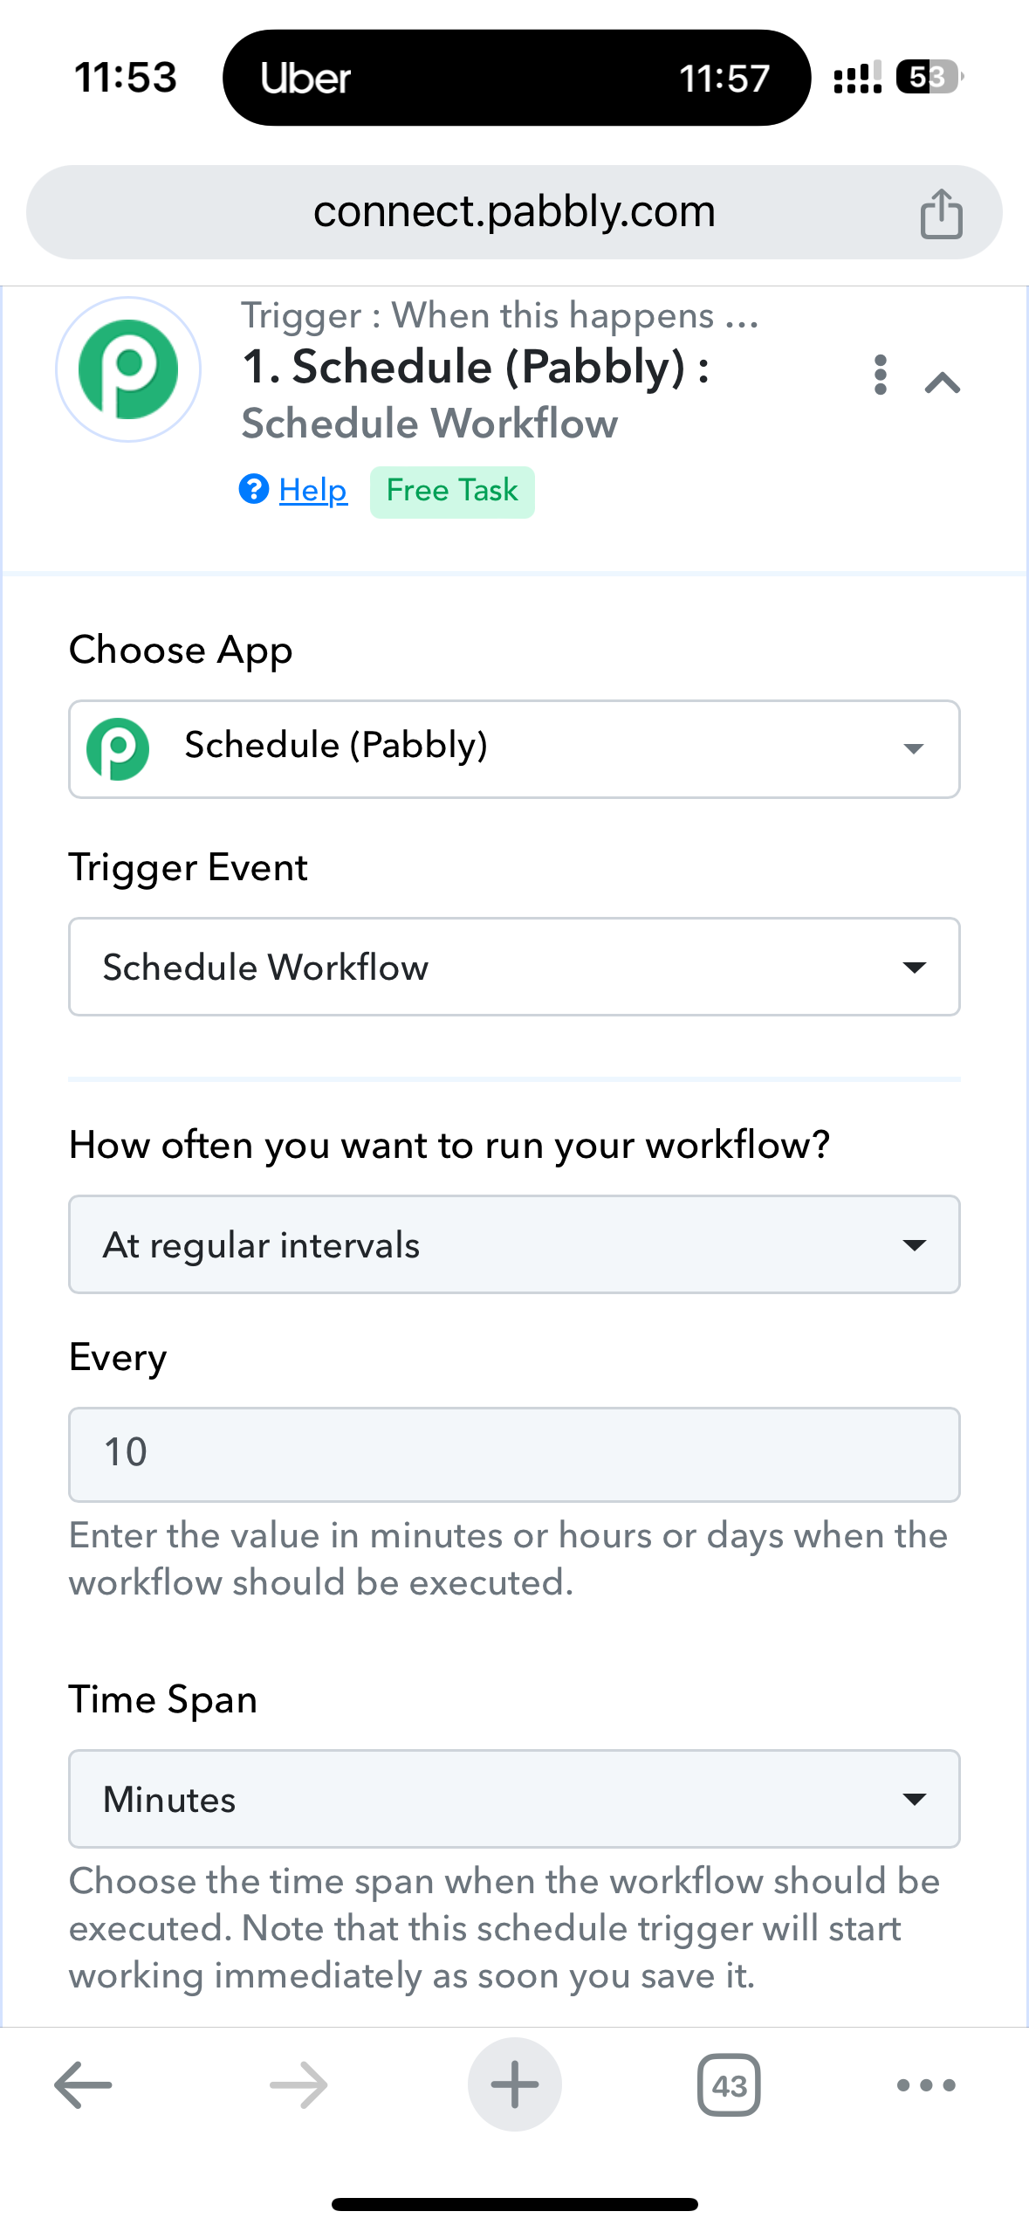Click the blue question mark help icon
The width and height of the screenshot is (1029, 2232).
point(254,489)
